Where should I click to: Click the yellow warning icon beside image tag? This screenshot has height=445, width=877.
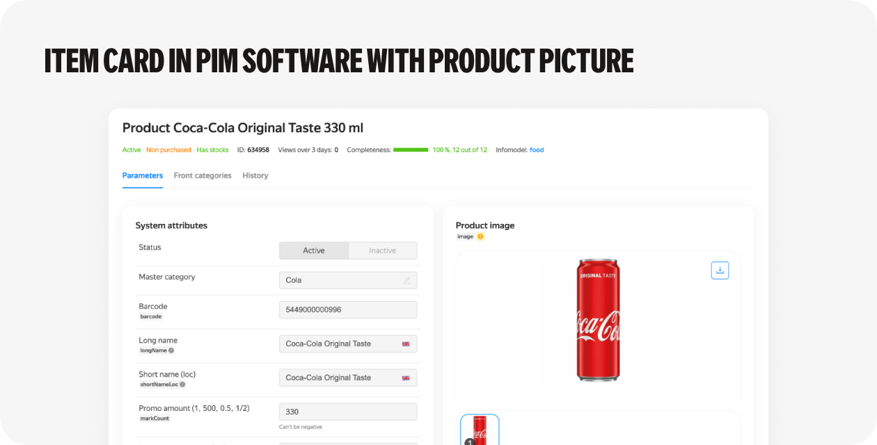[480, 237]
